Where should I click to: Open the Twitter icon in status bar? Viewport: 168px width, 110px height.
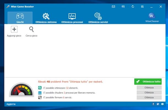(158, 104)
